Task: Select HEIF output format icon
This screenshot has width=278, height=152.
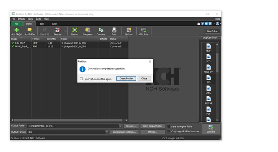Action: click(208, 48)
